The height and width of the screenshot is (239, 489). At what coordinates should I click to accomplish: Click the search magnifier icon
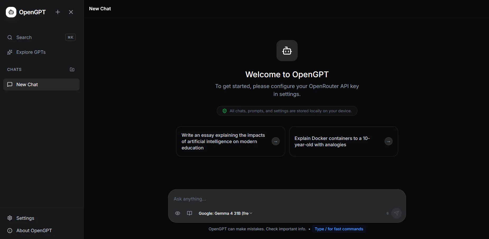coord(10,37)
